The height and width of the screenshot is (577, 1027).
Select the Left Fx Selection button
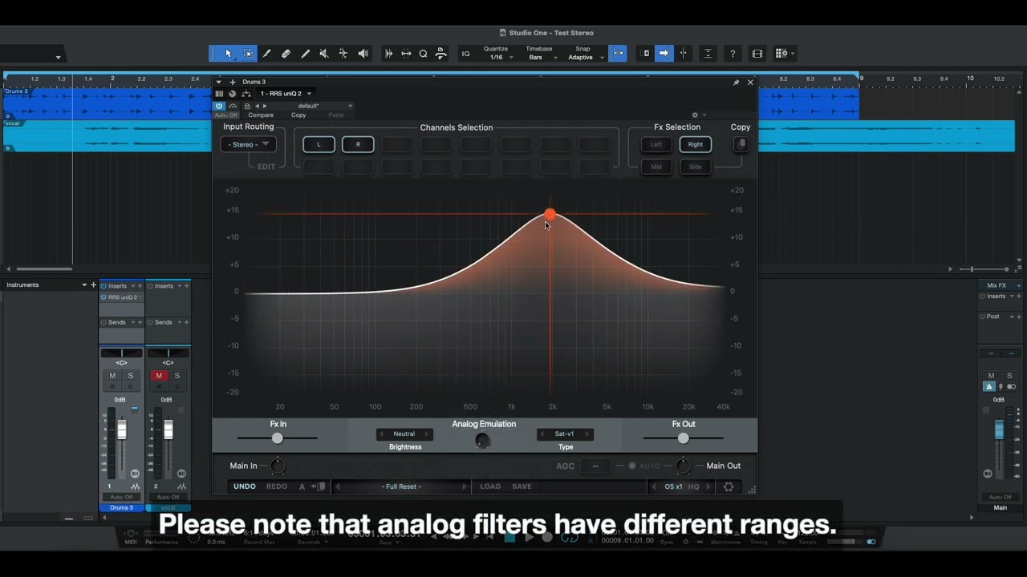tap(656, 144)
